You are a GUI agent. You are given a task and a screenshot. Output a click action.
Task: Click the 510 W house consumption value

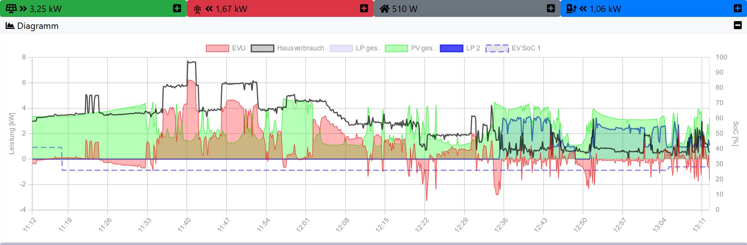click(405, 9)
